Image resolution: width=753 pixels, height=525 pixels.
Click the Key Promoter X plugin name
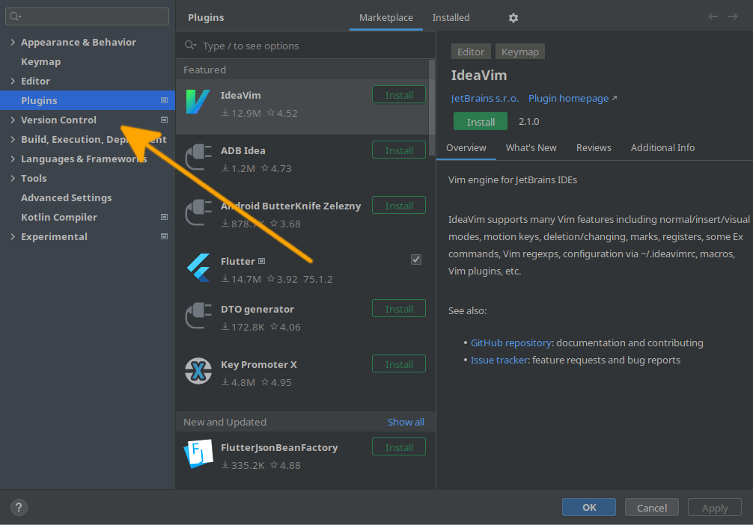[259, 364]
